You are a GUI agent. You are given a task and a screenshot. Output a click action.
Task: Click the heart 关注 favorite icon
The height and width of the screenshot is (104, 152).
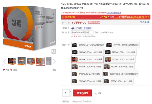(x=4, y=70)
